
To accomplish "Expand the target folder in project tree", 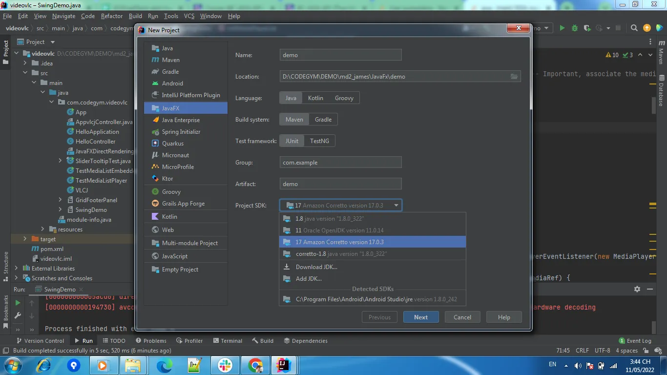I will coord(25,239).
